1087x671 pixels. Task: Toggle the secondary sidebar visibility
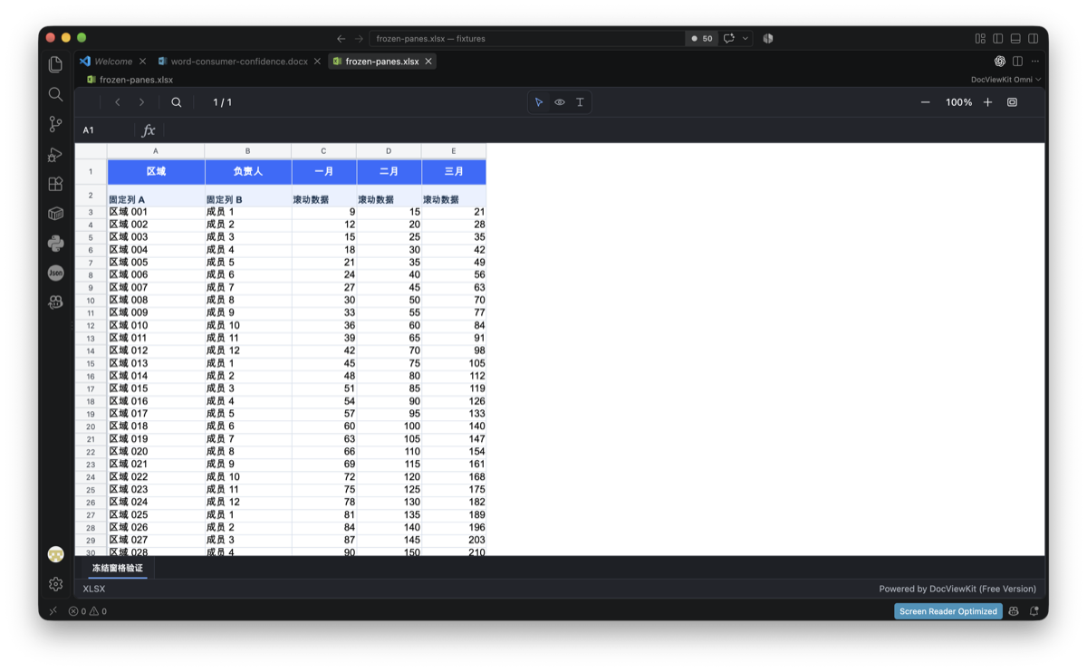coord(1034,39)
